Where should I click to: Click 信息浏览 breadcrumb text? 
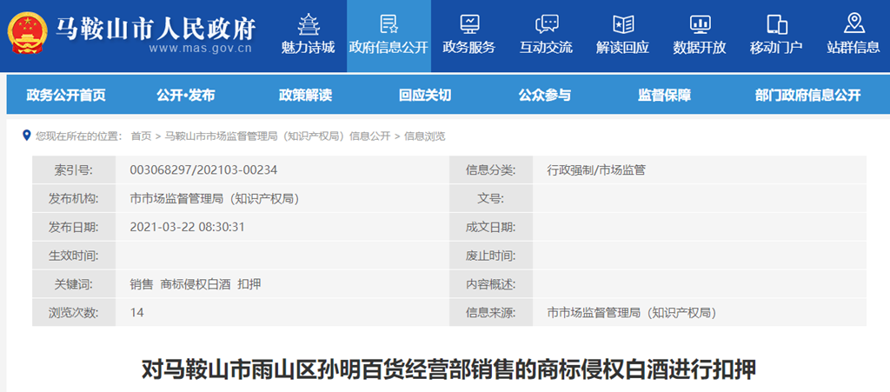click(x=424, y=136)
